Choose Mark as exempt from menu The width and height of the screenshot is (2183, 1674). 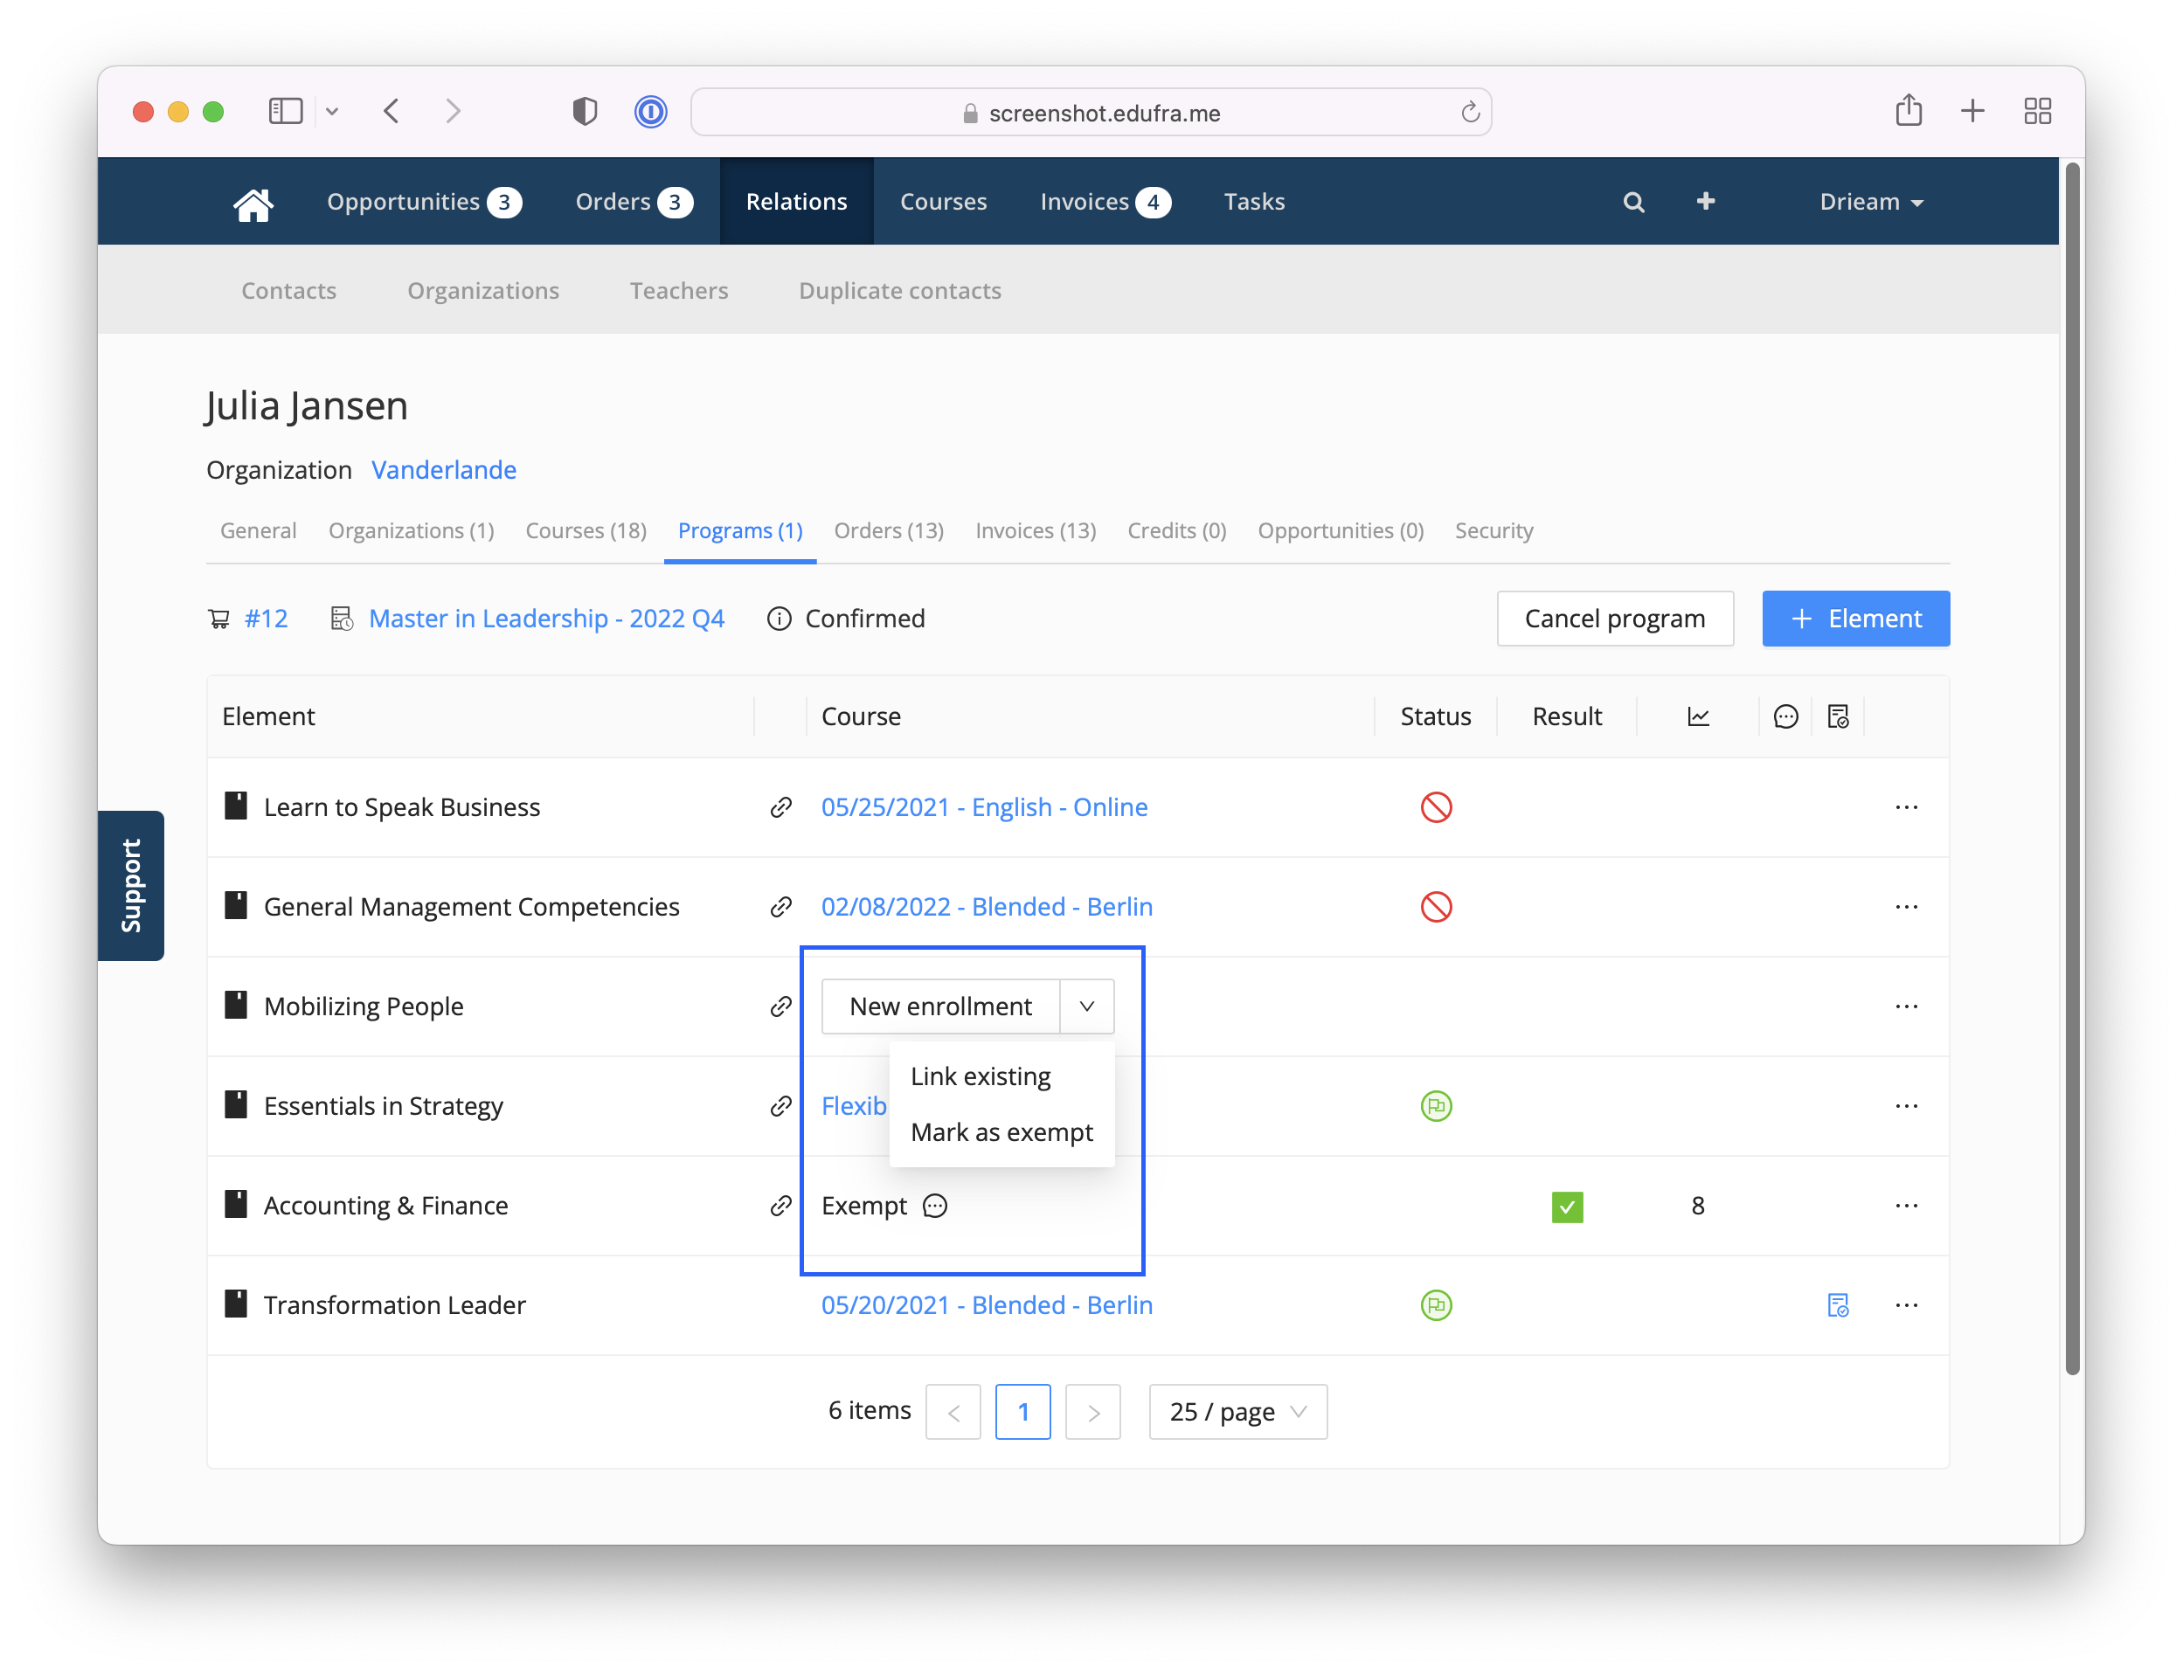pyautogui.click(x=1001, y=1132)
